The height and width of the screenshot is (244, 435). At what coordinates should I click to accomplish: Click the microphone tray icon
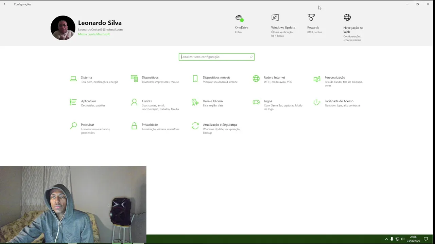click(392, 239)
